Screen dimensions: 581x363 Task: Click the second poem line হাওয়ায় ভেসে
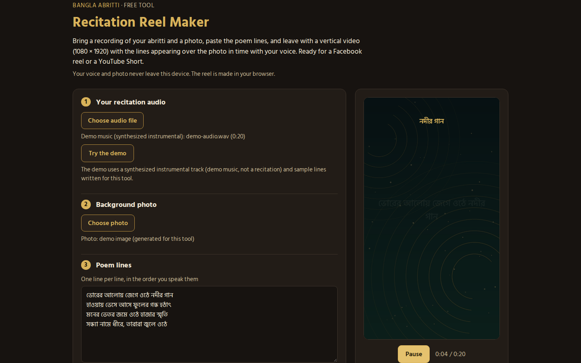[x=129, y=305]
